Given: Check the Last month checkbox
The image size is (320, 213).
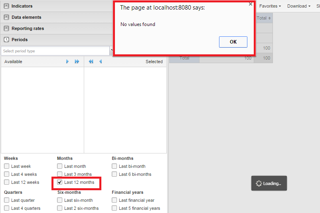Looking at the screenshot, I should click(x=59, y=166).
